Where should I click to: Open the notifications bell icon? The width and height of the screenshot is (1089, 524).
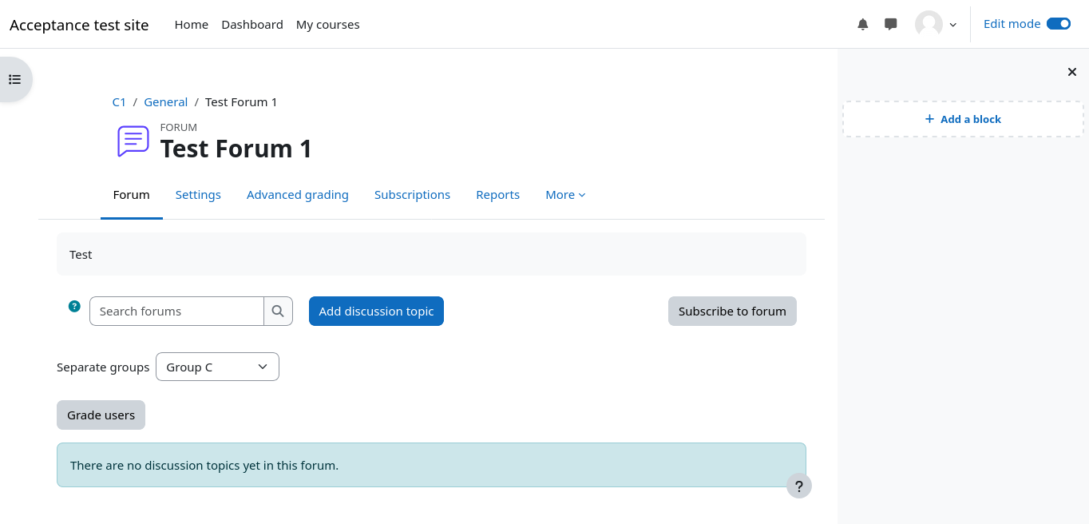tap(862, 25)
